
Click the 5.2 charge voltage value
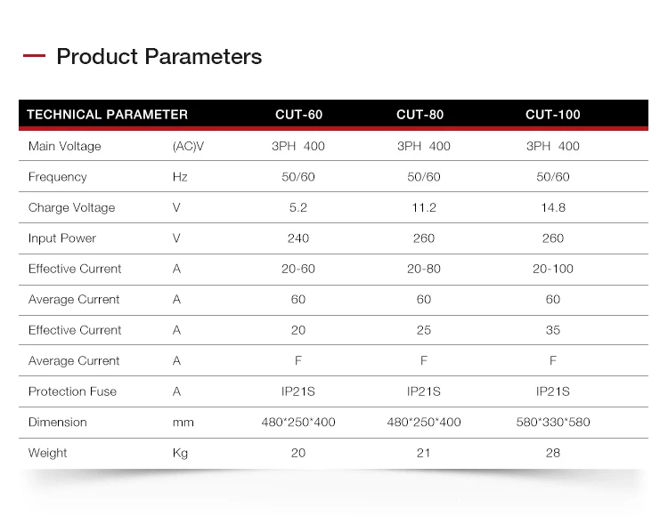298,207
